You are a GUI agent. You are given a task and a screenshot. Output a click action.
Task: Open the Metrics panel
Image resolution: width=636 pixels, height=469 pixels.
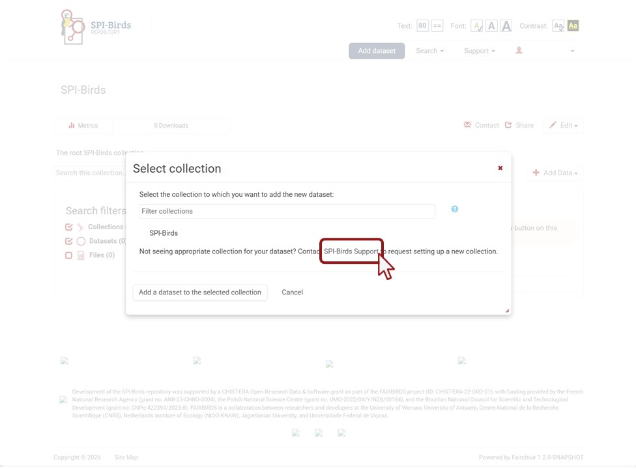[x=83, y=126]
